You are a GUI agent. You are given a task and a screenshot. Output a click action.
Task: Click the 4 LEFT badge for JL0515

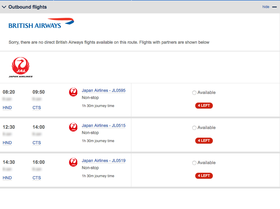click(204, 141)
